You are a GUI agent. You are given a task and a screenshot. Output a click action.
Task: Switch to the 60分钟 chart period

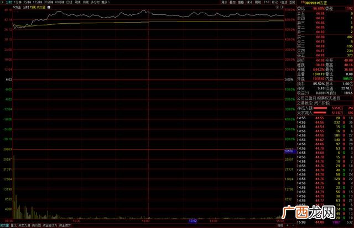click(60, 2)
